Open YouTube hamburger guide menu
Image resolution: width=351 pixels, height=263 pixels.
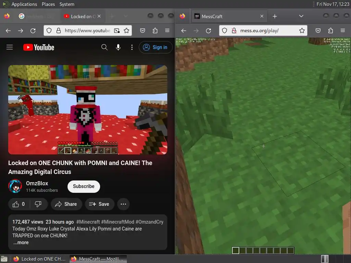point(10,47)
